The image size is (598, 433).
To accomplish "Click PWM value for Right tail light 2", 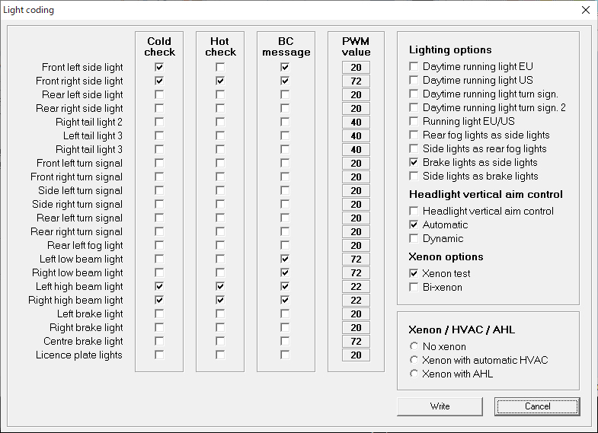I will (x=356, y=123).
